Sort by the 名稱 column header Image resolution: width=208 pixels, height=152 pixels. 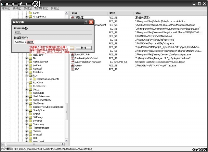(89, 13)
